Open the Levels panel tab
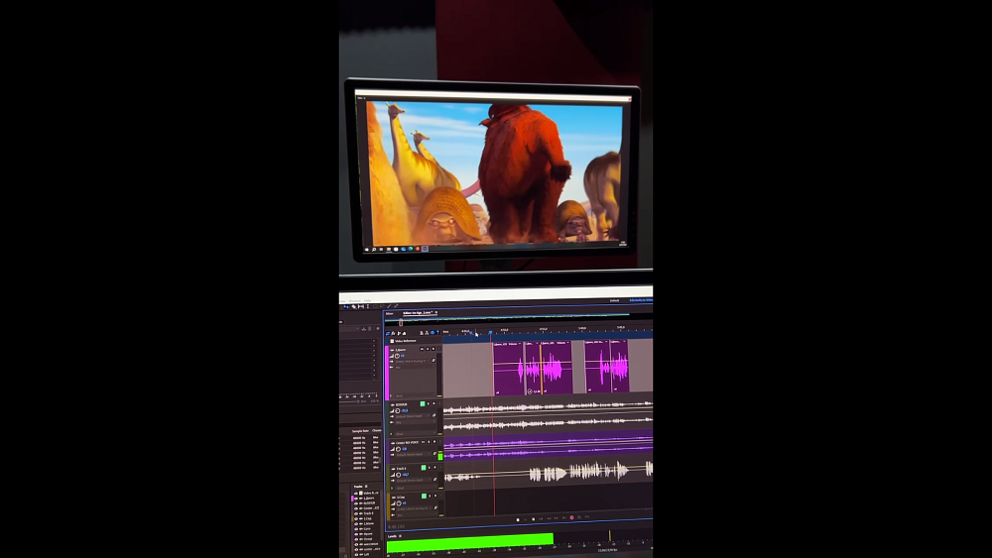 point(392,536)
